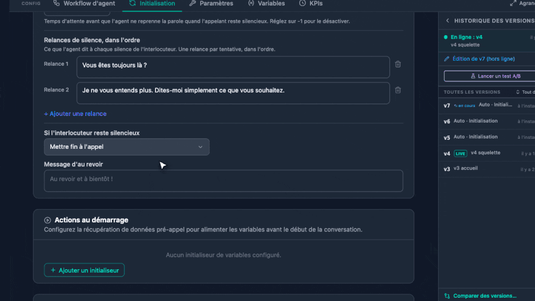535x301 pixels.
Task: Select the v3 accueil version row
Action: (487, 168)
